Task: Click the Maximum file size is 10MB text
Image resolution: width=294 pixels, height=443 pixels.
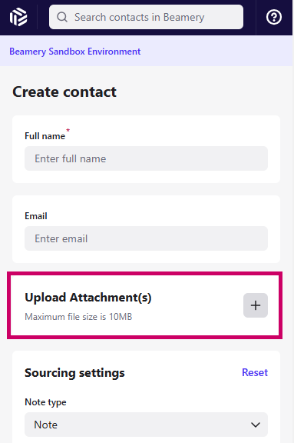Action: [x=78, y=317]
